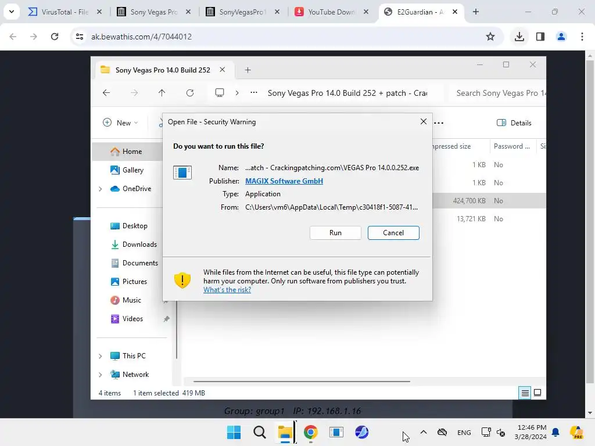Switch to the Sony Vegas Pro browser tab
595x446 pixels.
click(153, 12)
